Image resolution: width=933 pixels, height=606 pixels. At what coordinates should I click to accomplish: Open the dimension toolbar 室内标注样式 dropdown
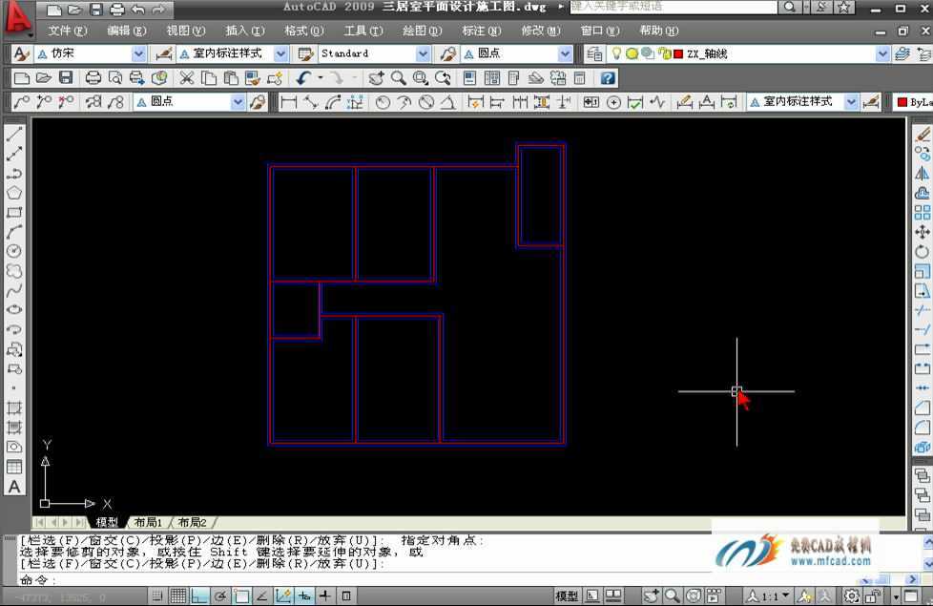pos(851,102)
